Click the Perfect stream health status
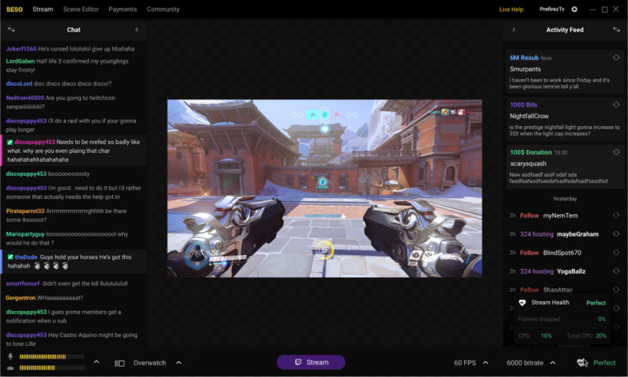The image size is (628, 377). (x=604, y=362)
